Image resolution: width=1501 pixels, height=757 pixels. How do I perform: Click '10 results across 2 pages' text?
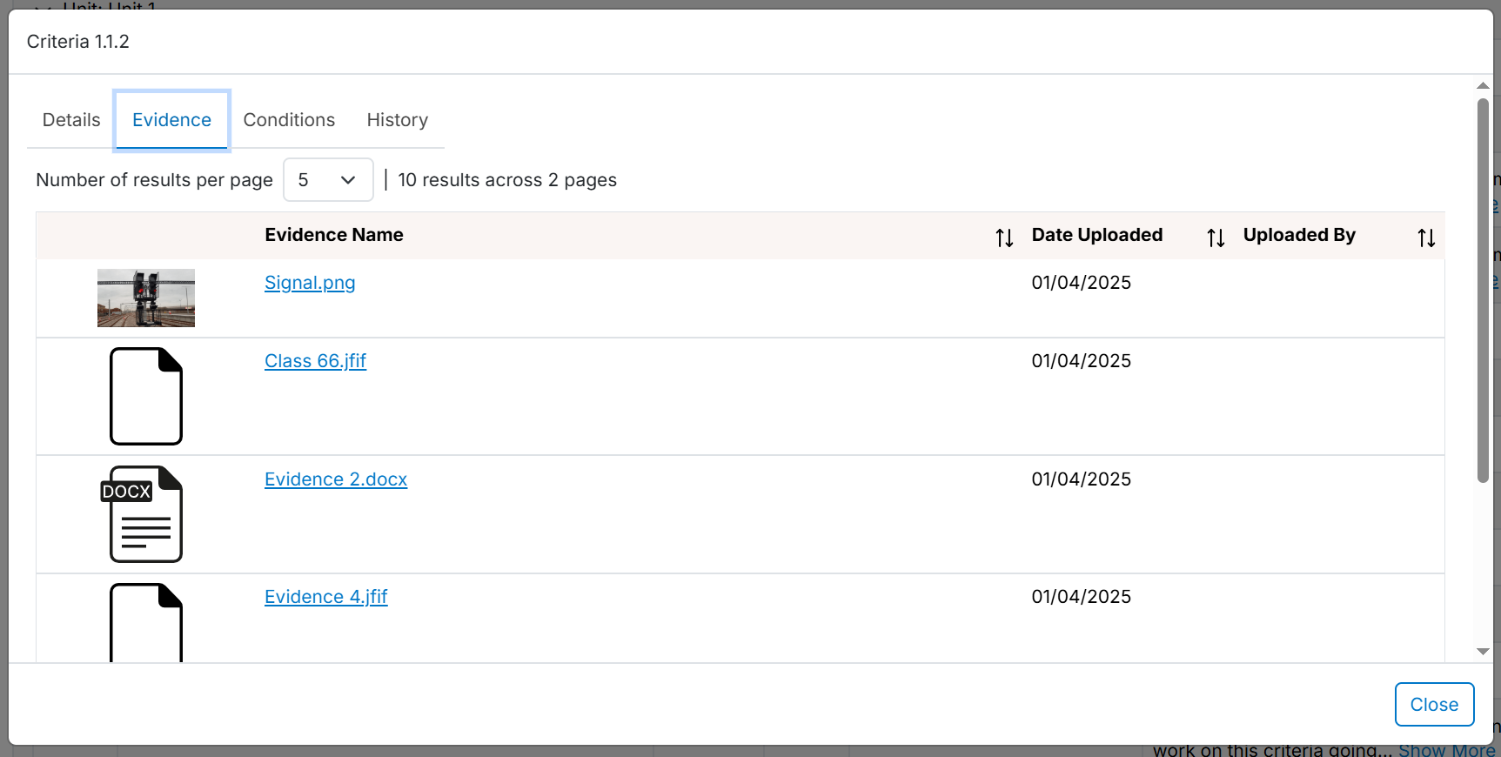507,180
